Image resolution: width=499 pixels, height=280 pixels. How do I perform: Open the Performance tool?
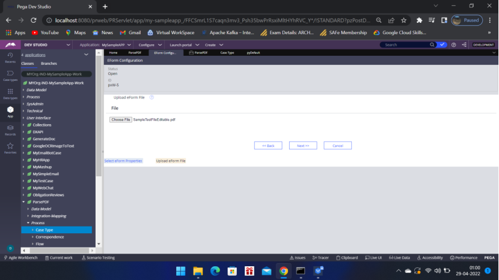click(x=464, y=257)
